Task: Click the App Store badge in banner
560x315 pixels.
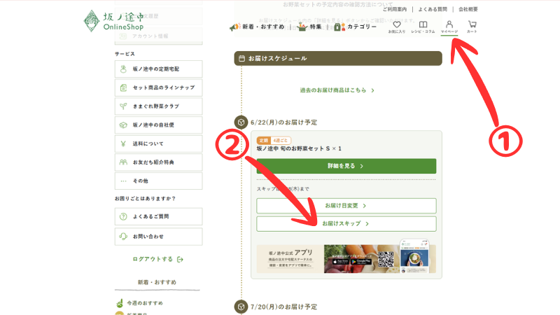Action: 341,262
